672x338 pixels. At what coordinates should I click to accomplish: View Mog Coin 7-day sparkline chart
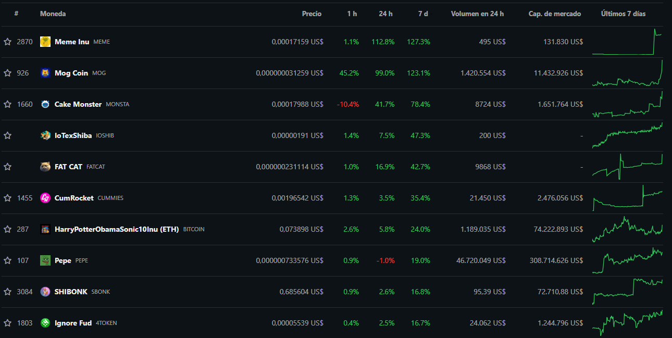(627, 73)
